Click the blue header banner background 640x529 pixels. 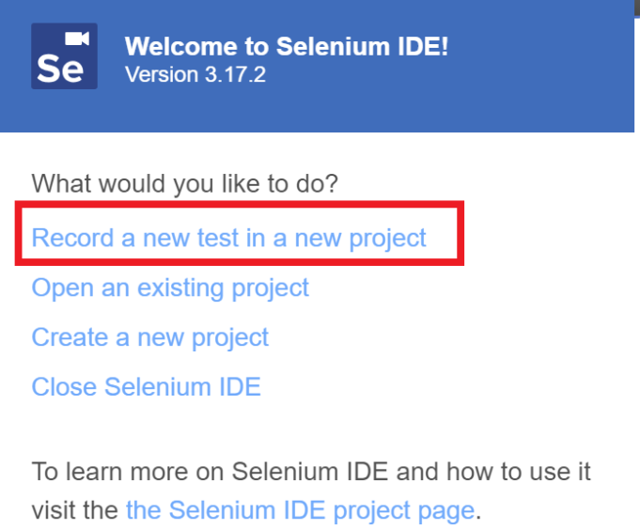coord(531,82)
